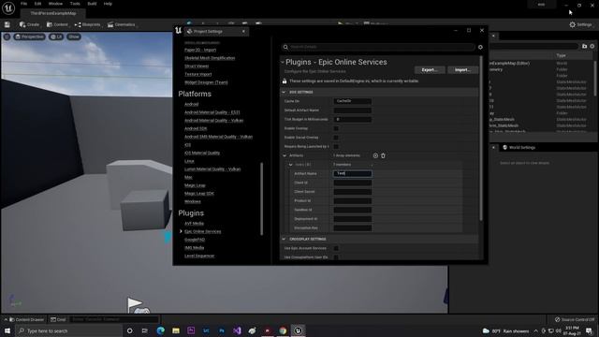Click the Save icon in the main toolbar
599x337 pixels.
[x=7, y=24]
